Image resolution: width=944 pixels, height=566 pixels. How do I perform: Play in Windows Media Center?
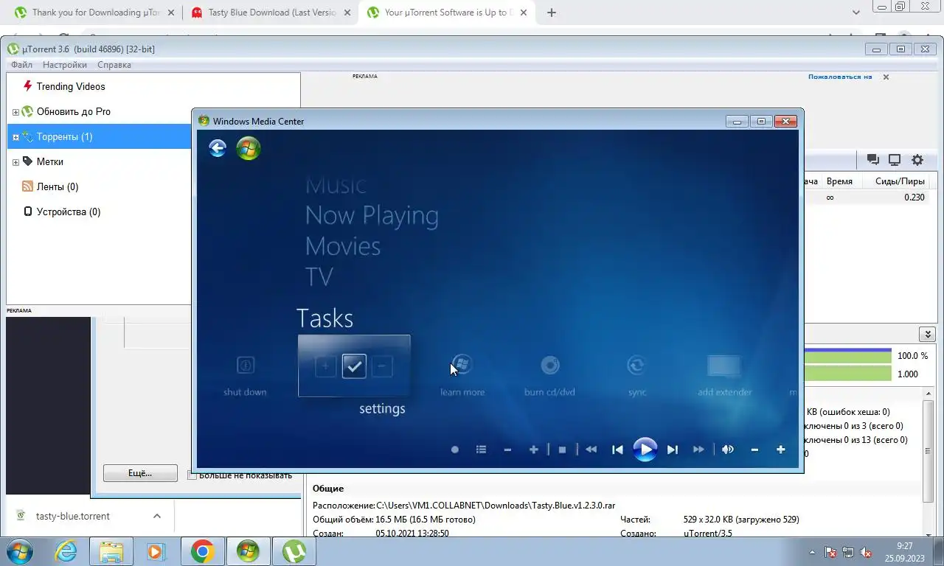[645, 449]
